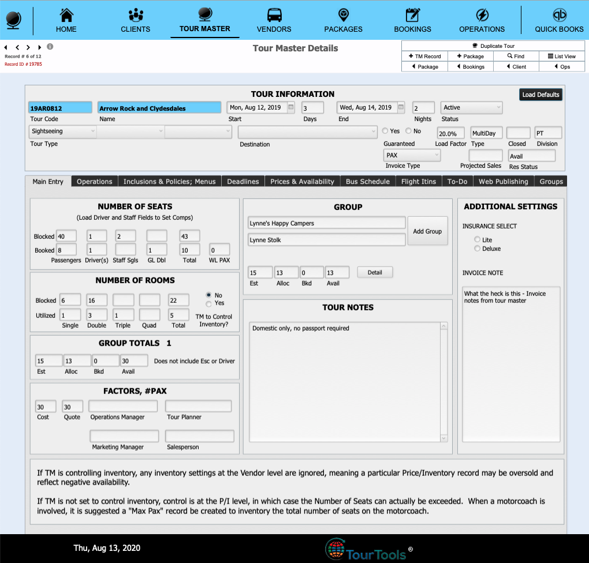Open Inclusions & Policies; Menus tab
The width and height of the screenshot is (589, 563).
click(169, 181)
